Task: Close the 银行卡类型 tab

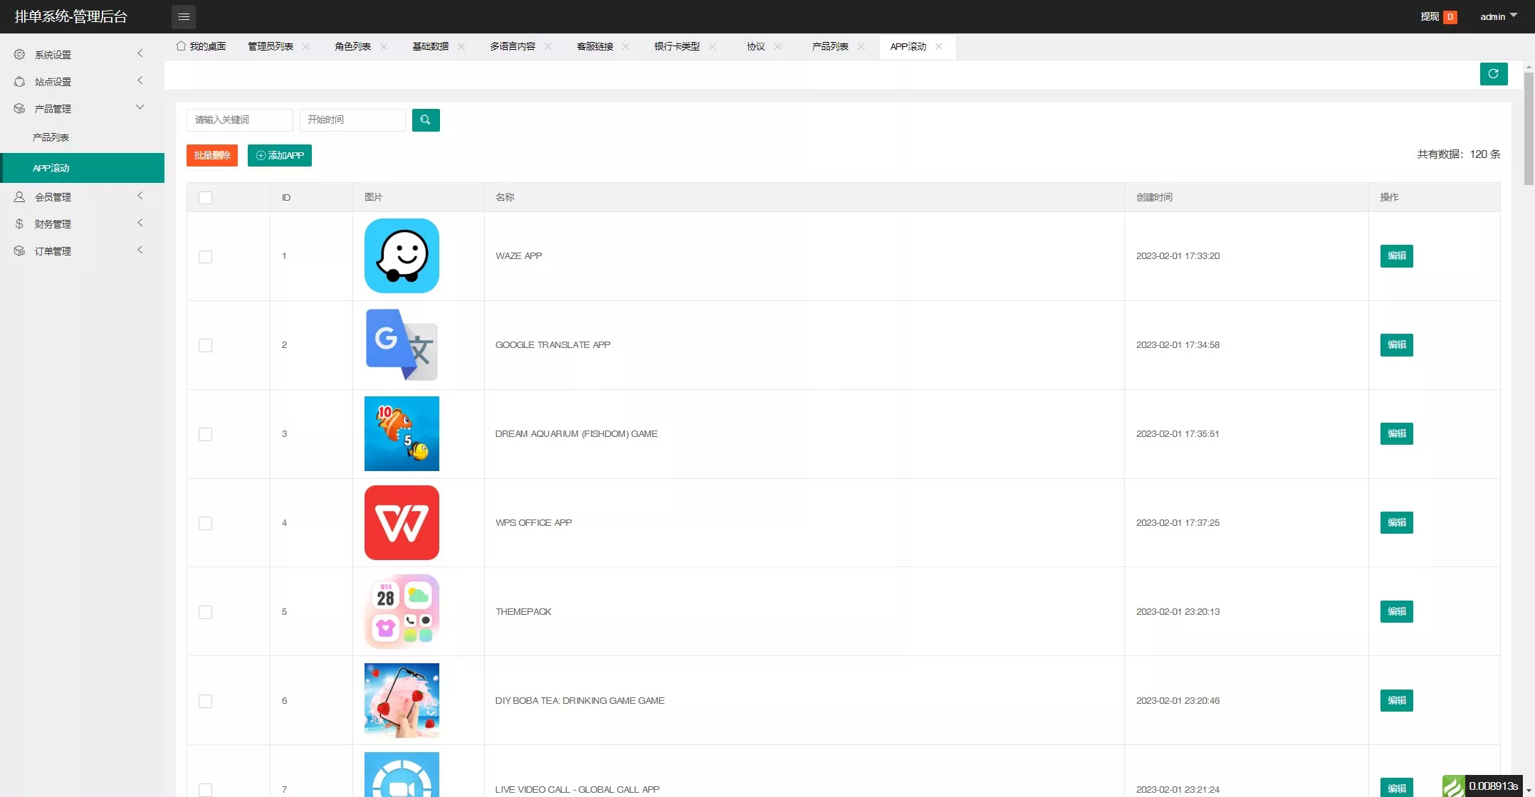Action: tap(713, 46)
